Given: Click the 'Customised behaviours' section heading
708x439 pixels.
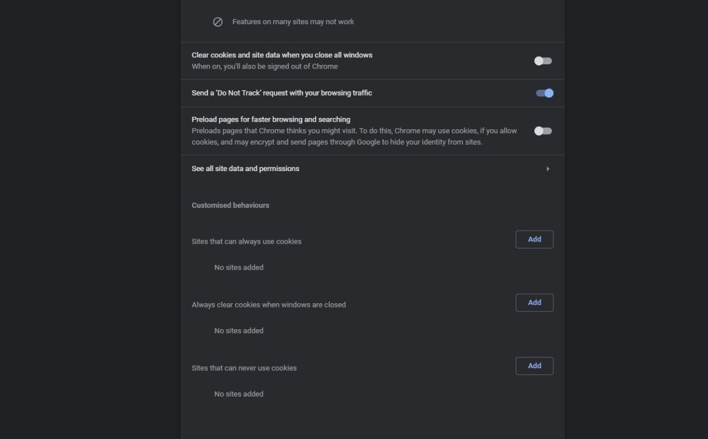Looking at the screenshot, I should click(230, 205).
